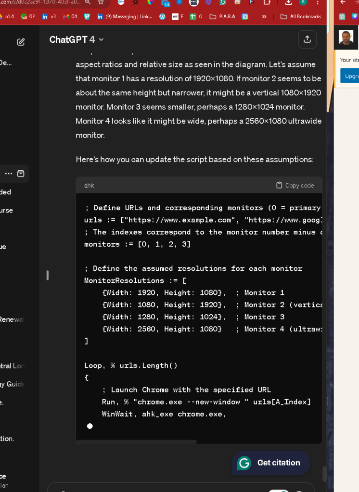This screenshot has width=359, height=492.
Task: Open the (9) Messaging LinkedIn bookmark
Action: pyautogui.click(x=125, y=16)
